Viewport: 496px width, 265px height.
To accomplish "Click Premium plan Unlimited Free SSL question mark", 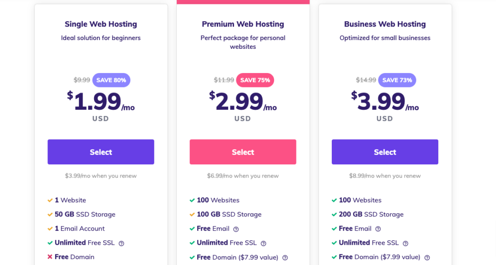I will (x=263, y=244).
